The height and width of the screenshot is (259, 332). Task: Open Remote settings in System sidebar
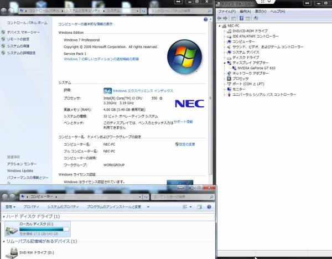click(18, 39)
